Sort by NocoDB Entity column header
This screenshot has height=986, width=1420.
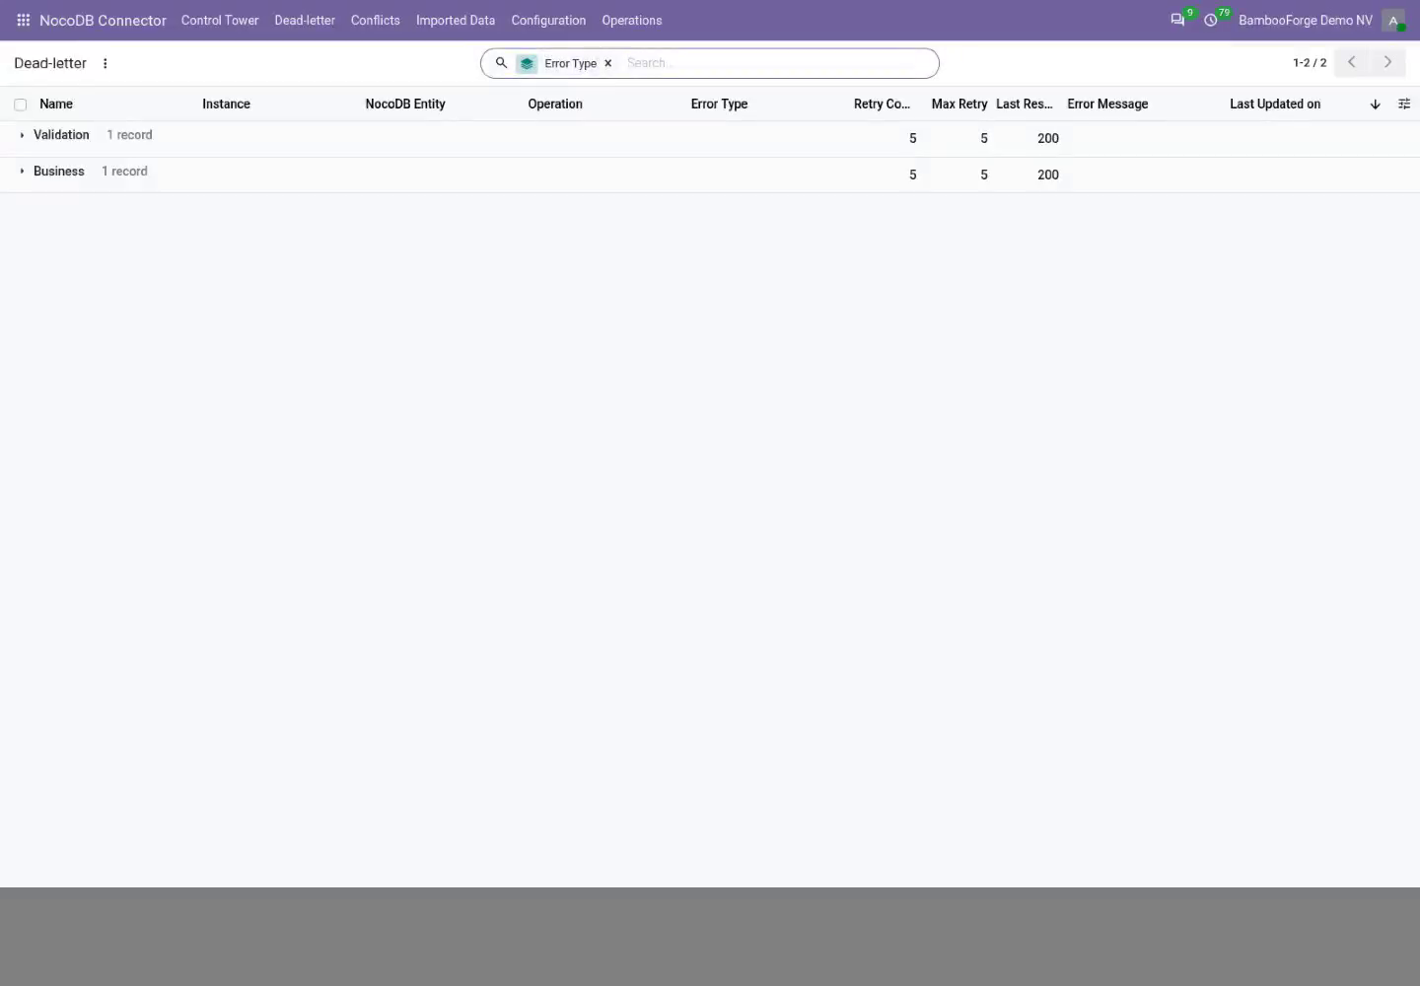tap(405, 104)
